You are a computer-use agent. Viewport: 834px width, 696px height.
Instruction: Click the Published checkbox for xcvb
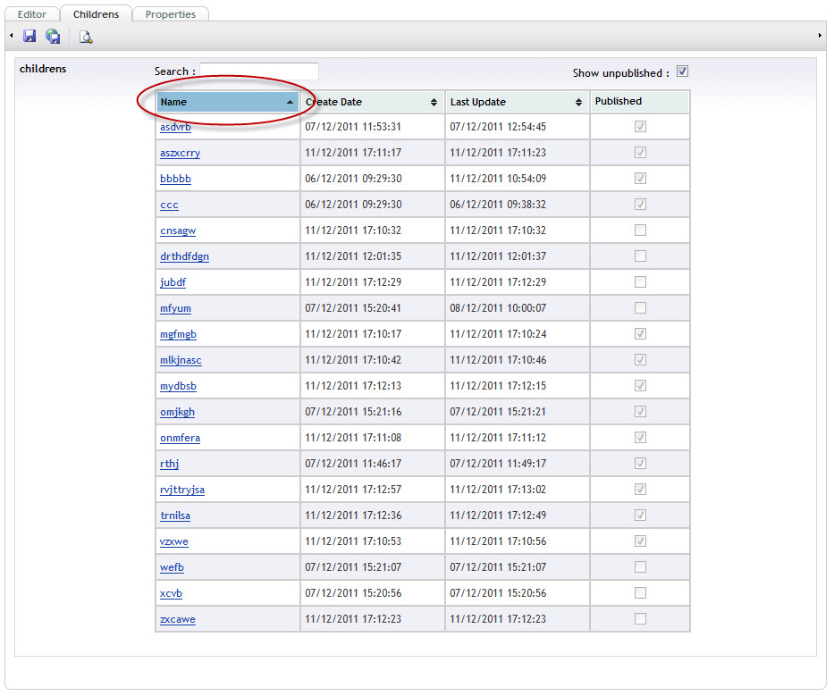(640, 593)
